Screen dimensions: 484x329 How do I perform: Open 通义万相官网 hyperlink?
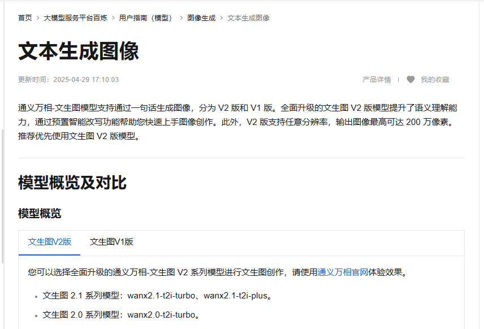[x=343, y=272]
